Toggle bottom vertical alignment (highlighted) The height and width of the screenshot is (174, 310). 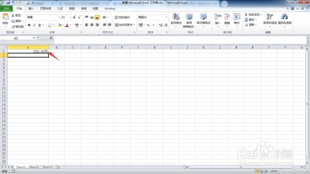[x=97, y=17]
